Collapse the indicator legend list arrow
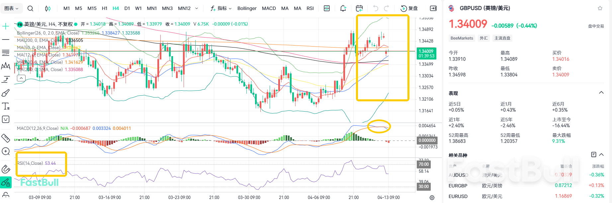612x203 pixels. point(21,78)
